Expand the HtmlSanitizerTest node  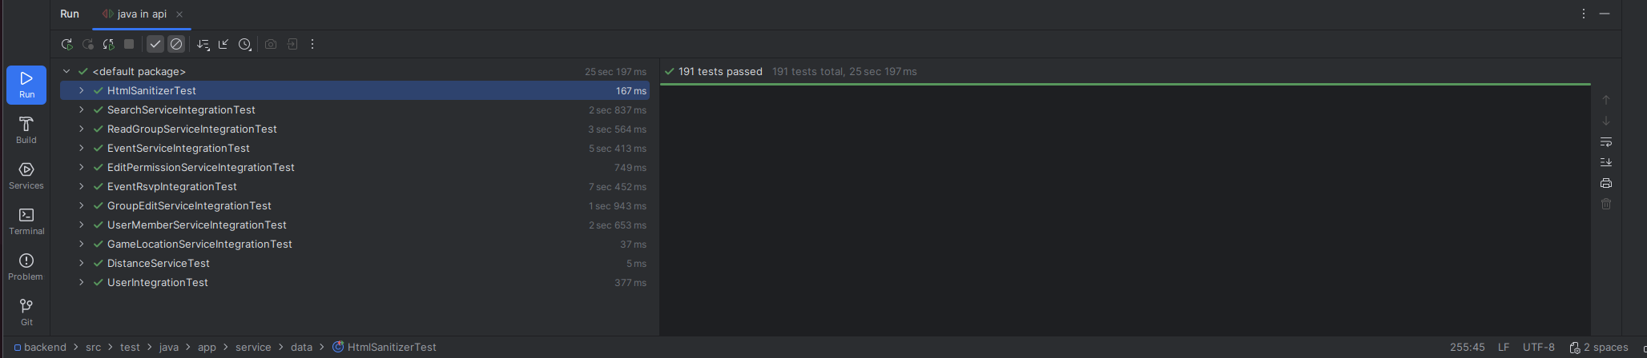(x=81, y=91)
